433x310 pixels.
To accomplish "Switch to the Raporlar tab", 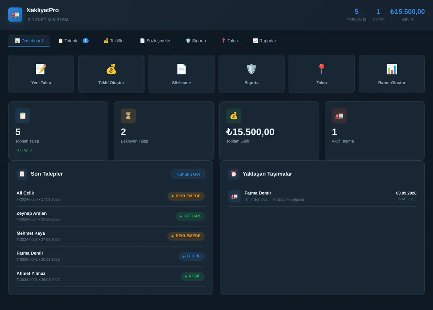I will pos(264,41).
